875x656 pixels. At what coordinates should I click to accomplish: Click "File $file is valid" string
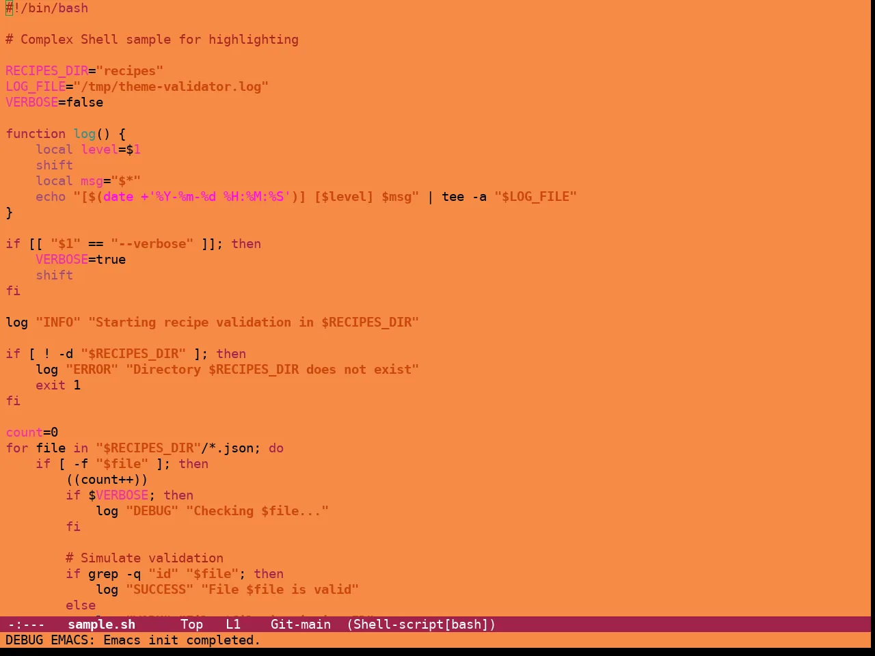(280, 590)
